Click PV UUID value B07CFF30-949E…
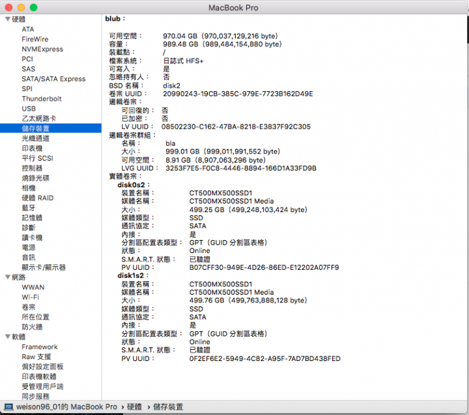This screenshot has height=415, width=469. pos(264,267)
